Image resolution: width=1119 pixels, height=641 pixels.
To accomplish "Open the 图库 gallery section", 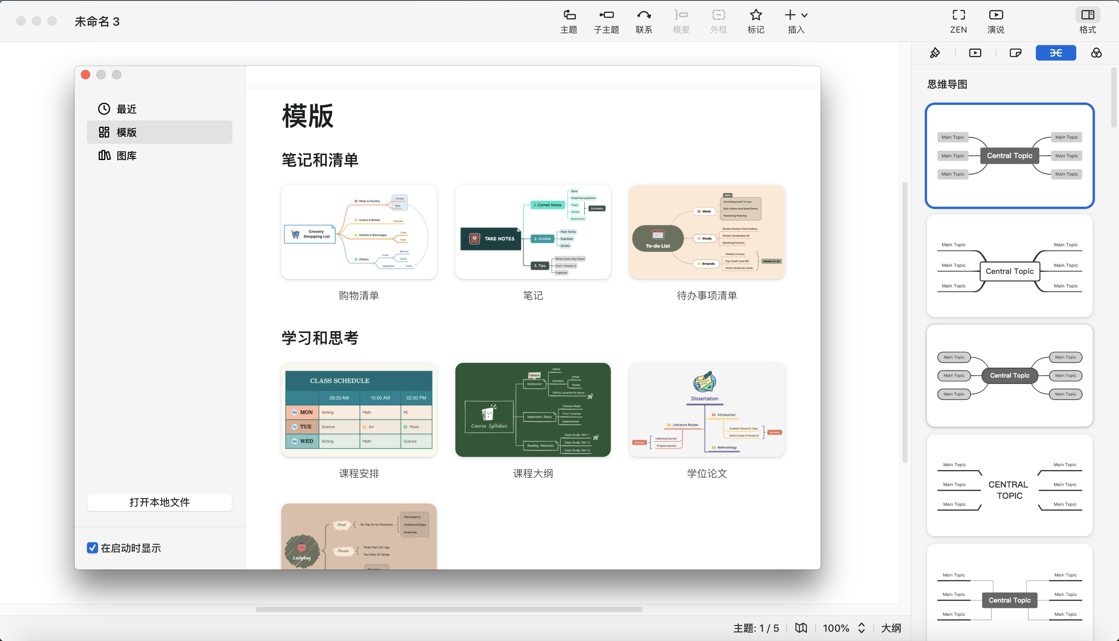I will tap(126, 155).
